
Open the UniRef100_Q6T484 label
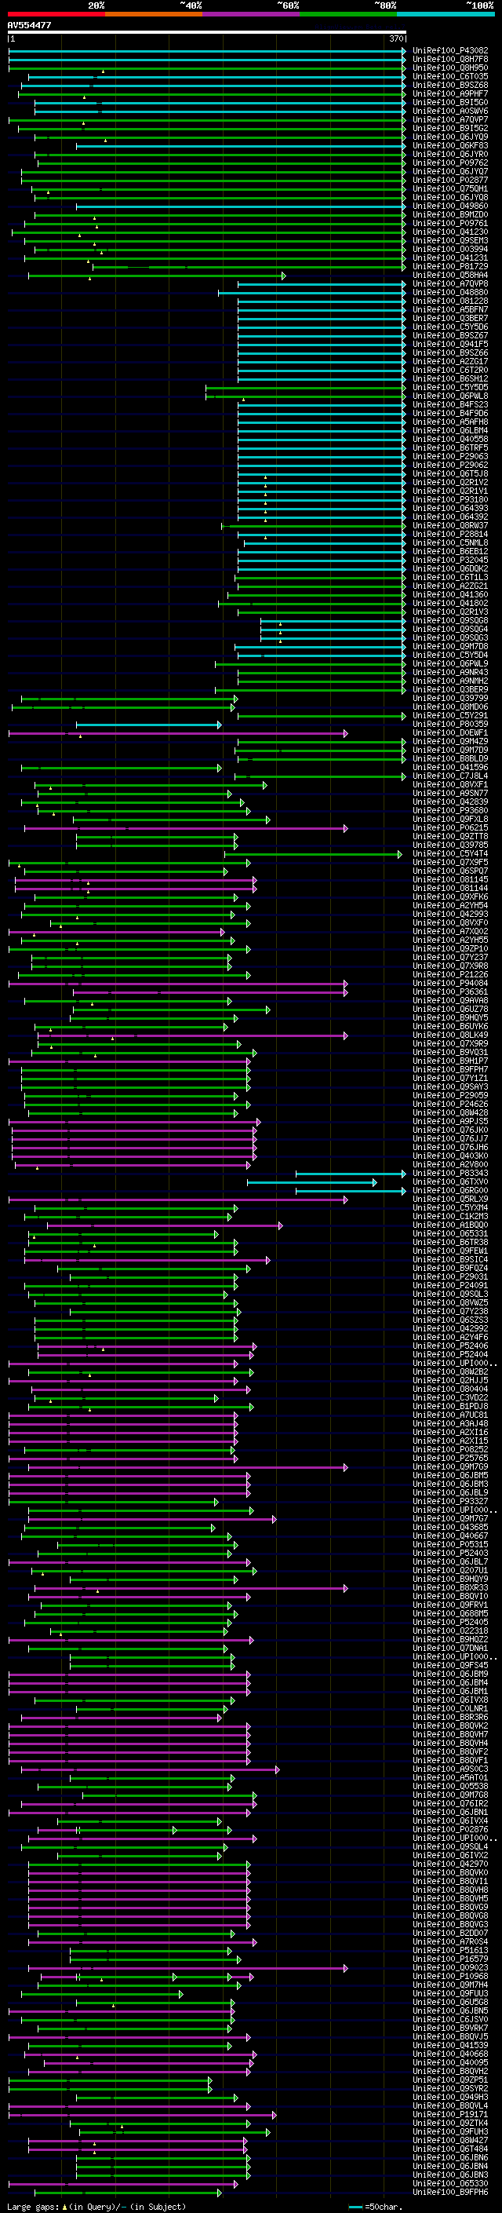pyautogui.click(x=450, y=2149)
